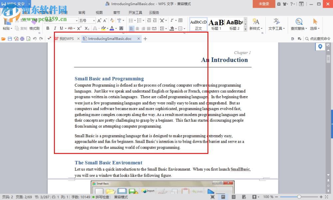333x200 pixels.
Task: Open font color A picker
Action: pyautogui.click(x=112, y=28)
